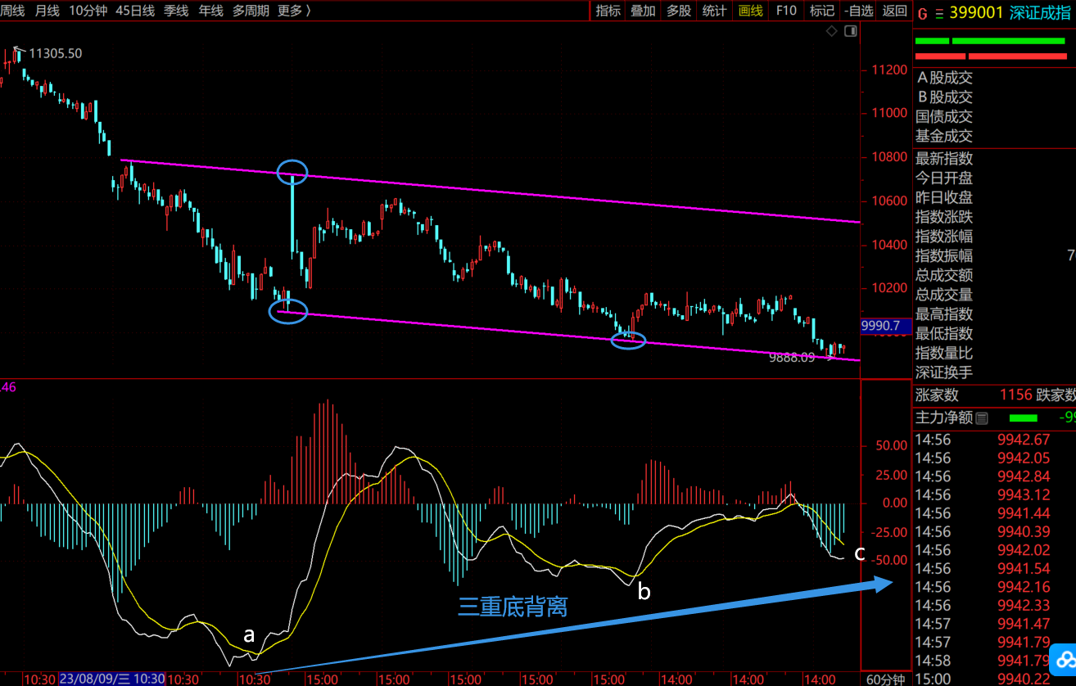Click the index code 399001
This screenshot has height=686, width=1076.
coord(978,12)
